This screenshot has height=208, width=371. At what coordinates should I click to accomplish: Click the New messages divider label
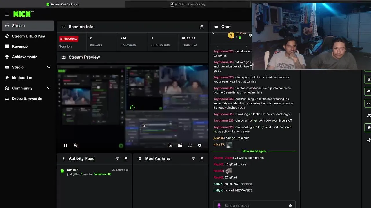[254, 151]
